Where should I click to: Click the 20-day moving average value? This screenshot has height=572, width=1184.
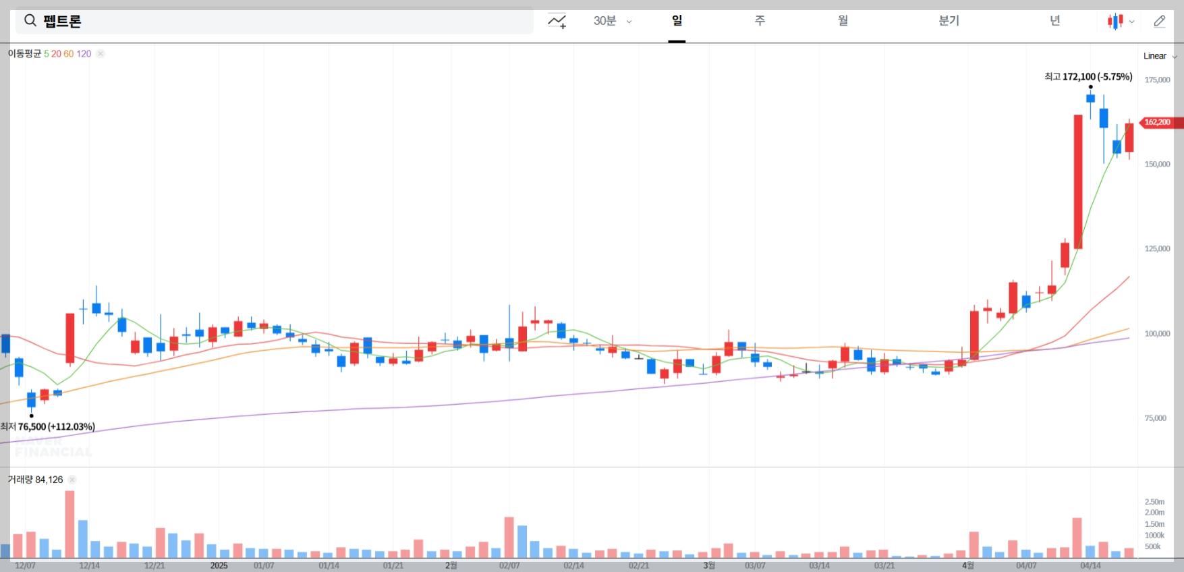click(56, 54)
